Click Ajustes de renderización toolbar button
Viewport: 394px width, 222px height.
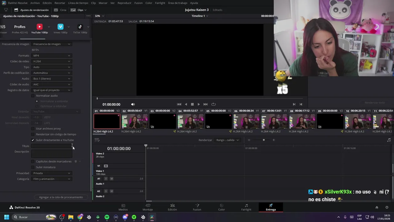pos(32,10)
